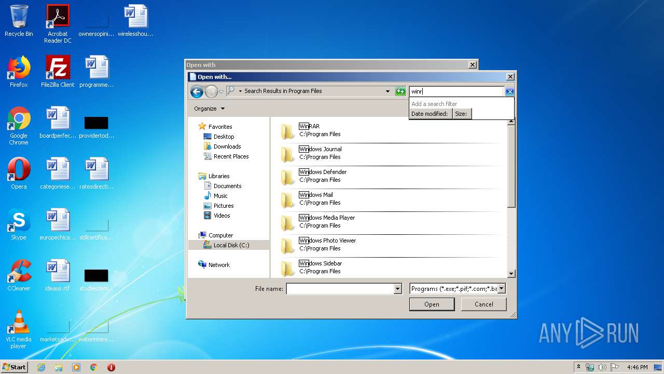
Task: Open the File name combo box dropdown
Action: [398, 289]
